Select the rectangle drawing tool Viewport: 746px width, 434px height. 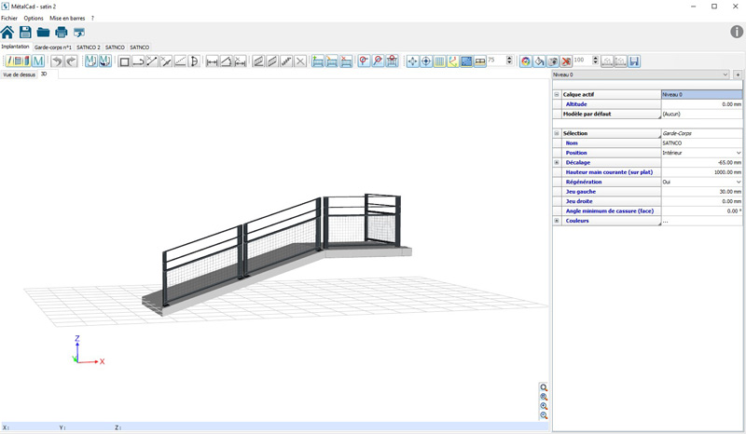click(x=124, y=61)
